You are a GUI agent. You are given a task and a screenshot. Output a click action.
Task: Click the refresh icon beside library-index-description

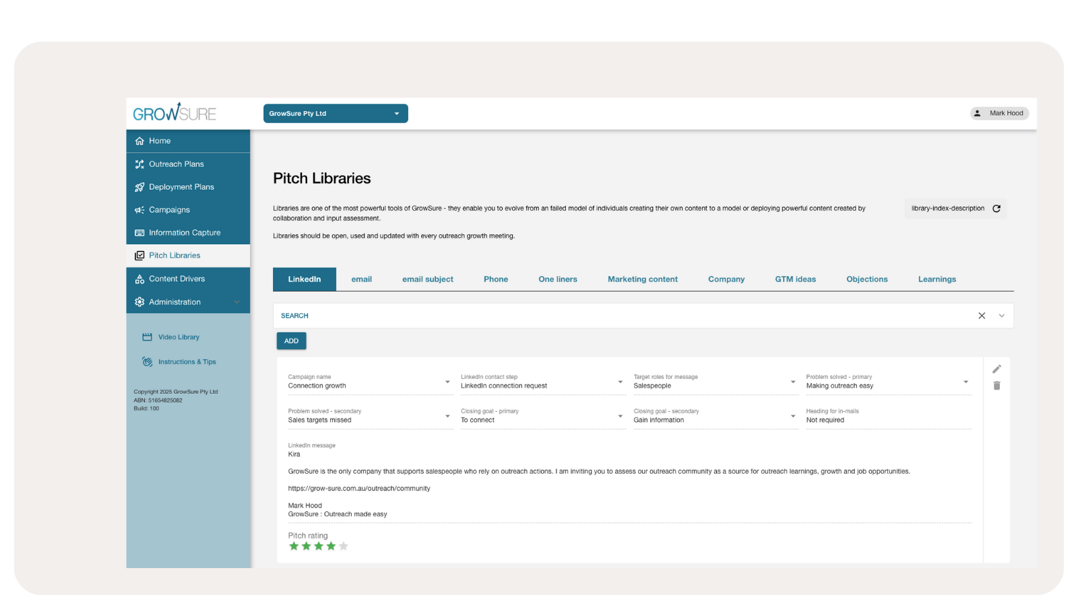pos(996,209)
